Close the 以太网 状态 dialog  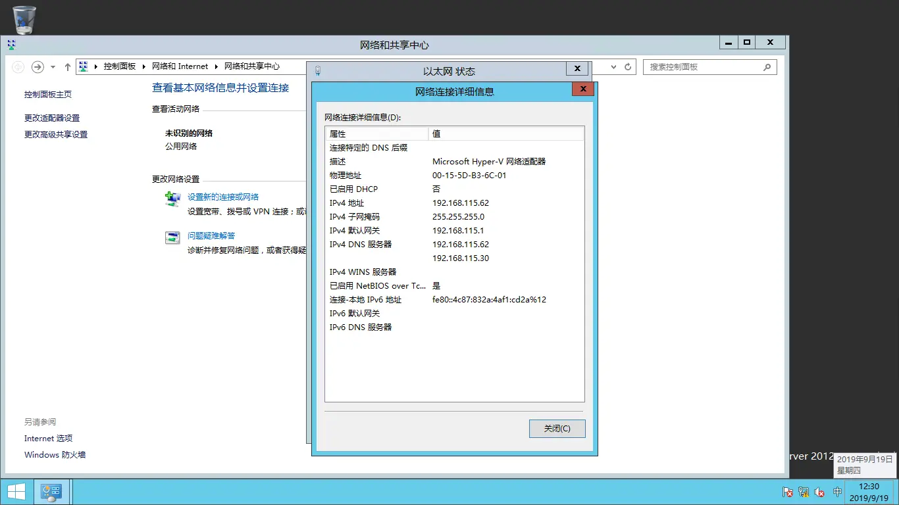[x=577, y=68]
